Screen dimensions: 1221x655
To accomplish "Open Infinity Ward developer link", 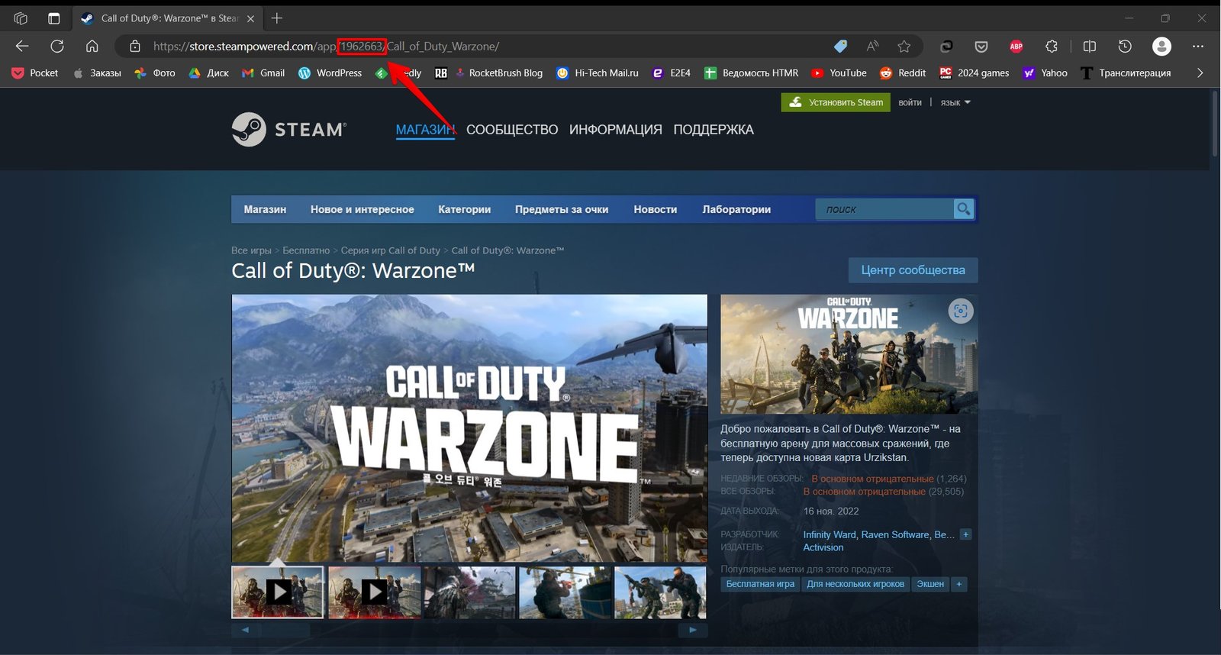I will [830, 535].
